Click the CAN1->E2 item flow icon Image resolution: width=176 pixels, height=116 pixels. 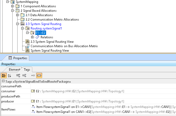pyautogui.click(x=33, y=112)
